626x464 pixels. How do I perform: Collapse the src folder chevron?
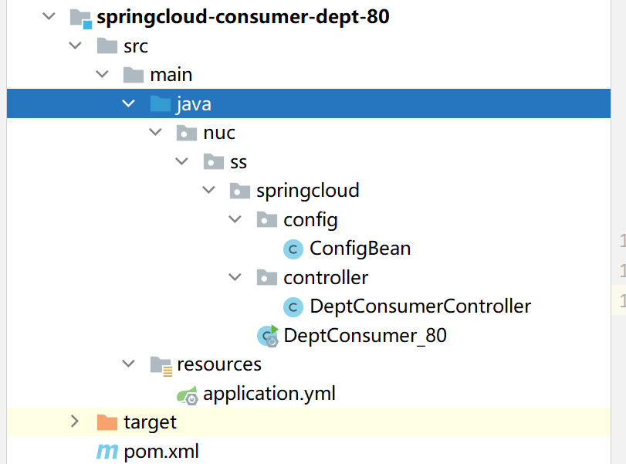tap(76, 46)
